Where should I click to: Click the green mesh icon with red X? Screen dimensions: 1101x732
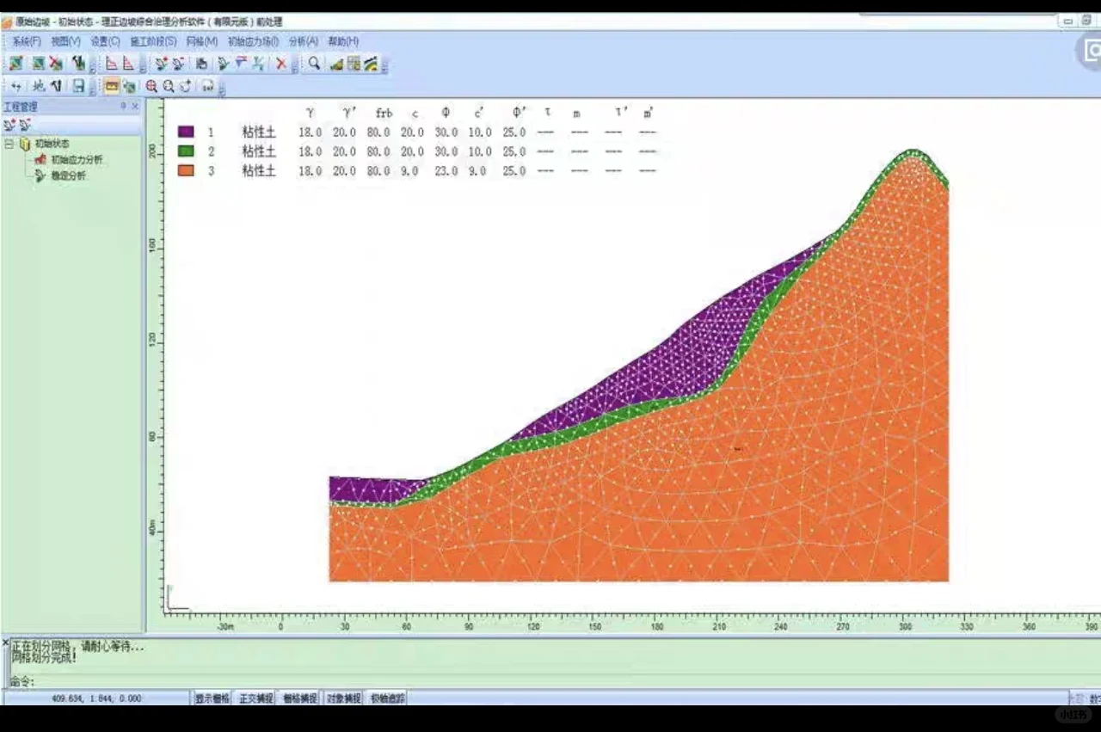pyautogui.click(x=56, y=63)
